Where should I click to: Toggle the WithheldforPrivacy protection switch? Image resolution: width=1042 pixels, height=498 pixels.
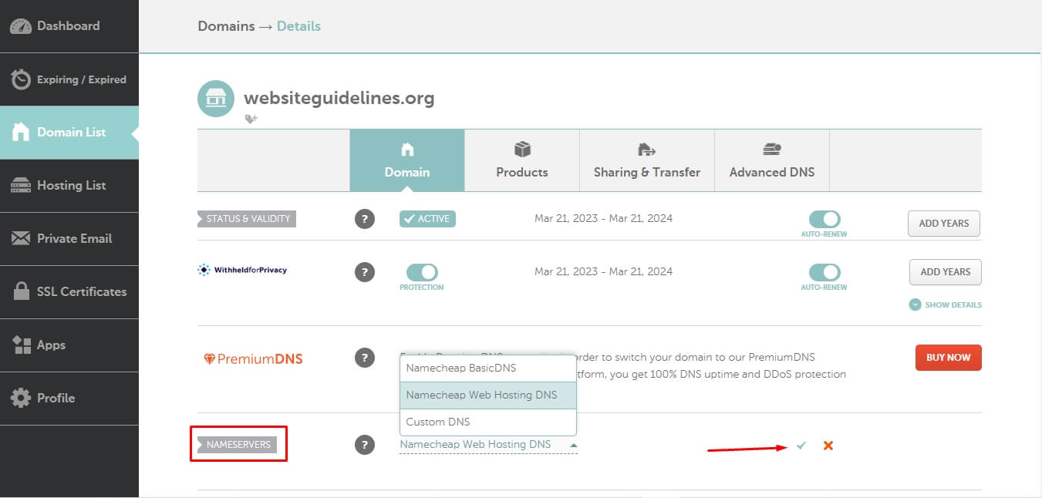pyautogui.click(x=422, y=272)
